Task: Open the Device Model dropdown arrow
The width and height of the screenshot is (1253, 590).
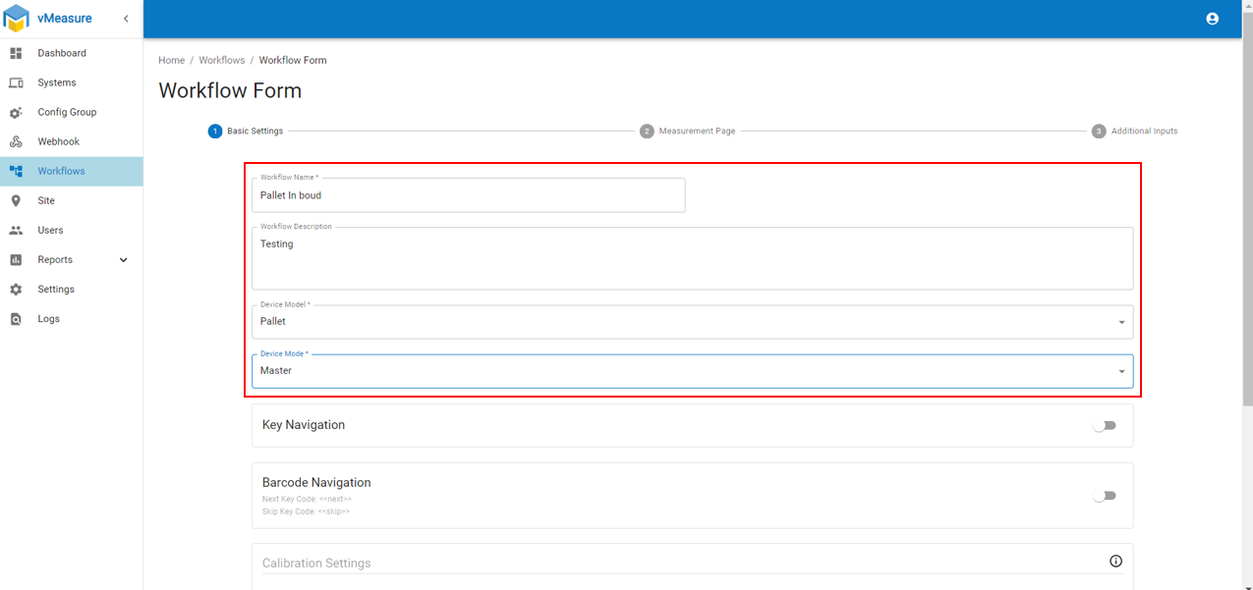Action: click(1121, 323)
